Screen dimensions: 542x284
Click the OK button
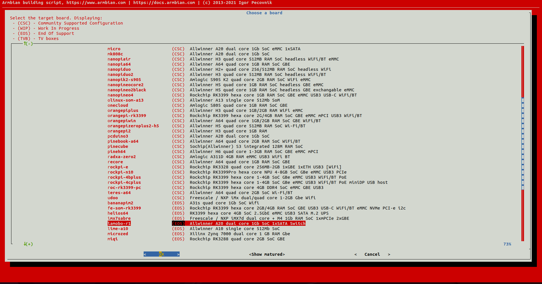coord(161,254)
